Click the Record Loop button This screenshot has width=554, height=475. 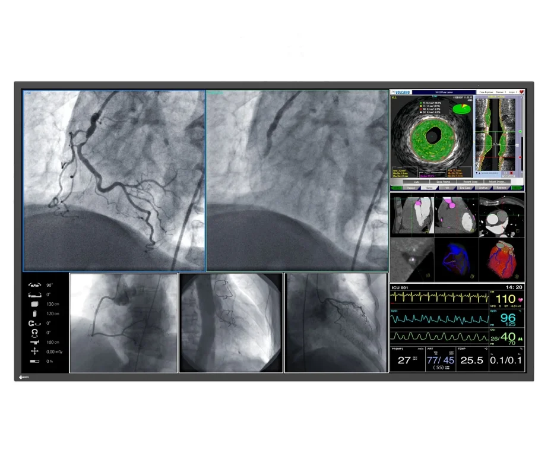pos(471,181)
